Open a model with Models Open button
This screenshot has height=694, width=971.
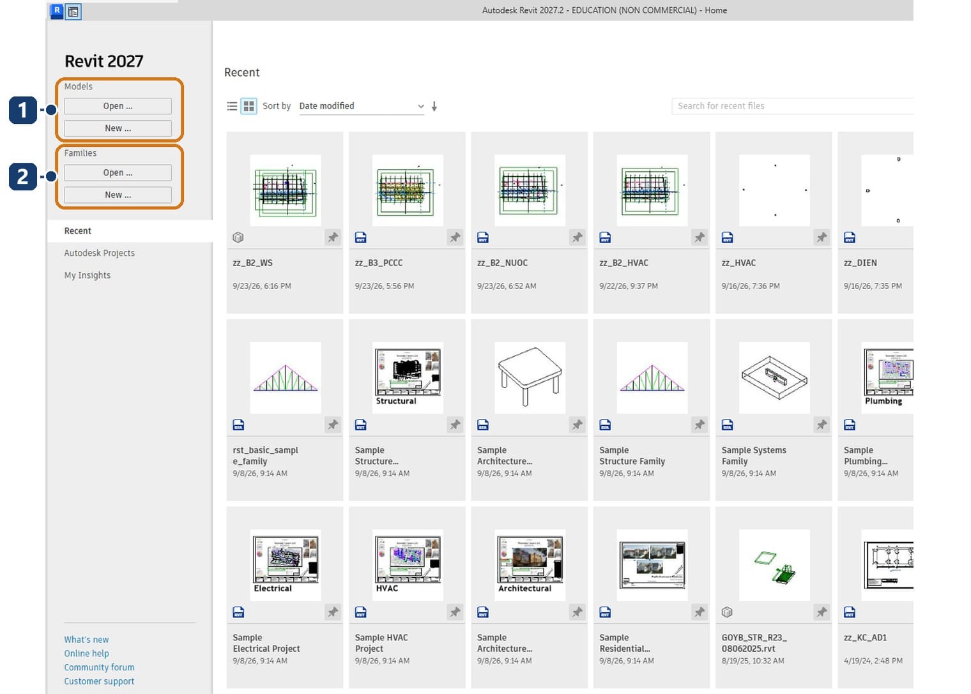tap(118, 106)
